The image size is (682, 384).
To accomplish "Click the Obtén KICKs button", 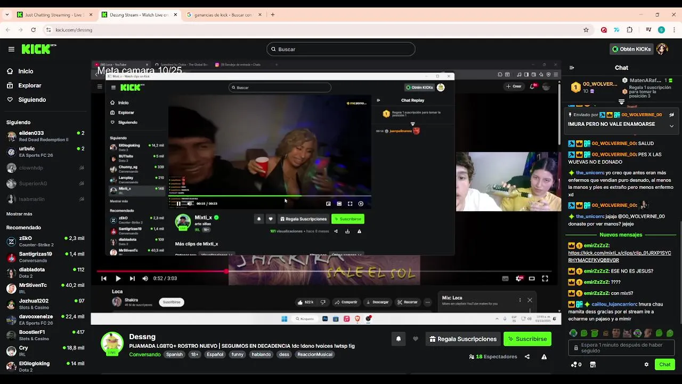I will [x=631, y=49].
